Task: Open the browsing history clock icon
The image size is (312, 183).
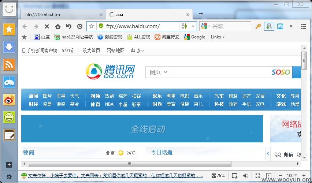Action: point(80,26)
